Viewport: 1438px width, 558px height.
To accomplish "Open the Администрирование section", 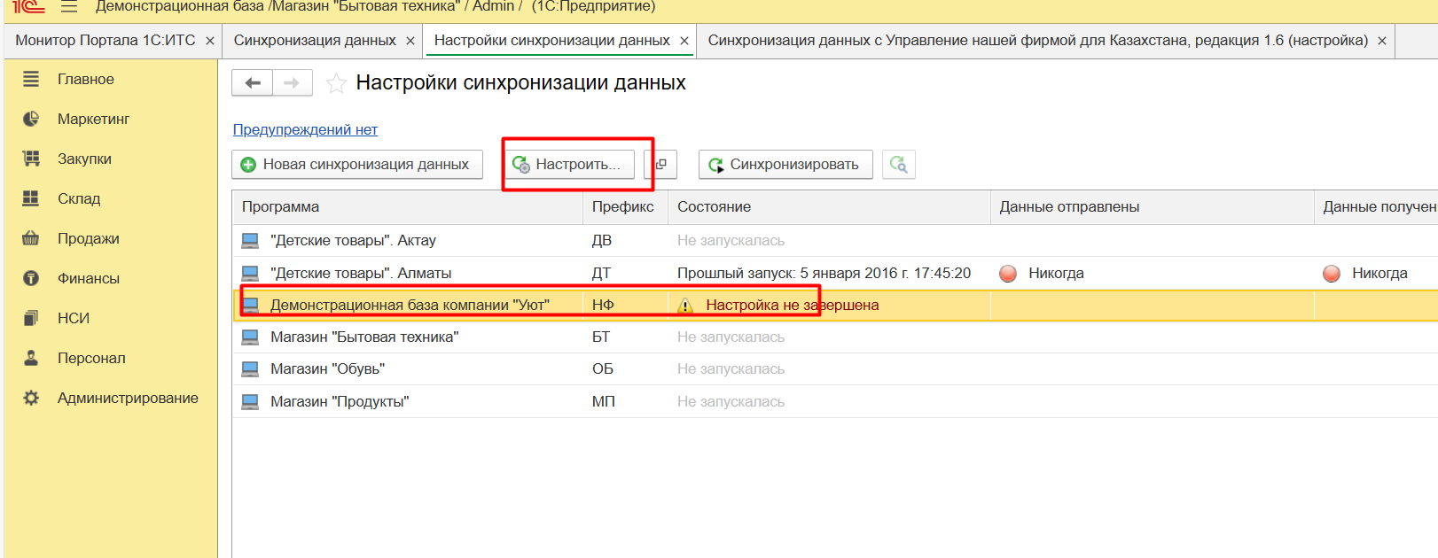I will coord(128,399).
